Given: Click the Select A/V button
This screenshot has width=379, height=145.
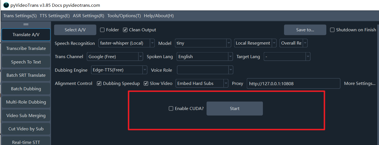Looking at the screenshot, I should [75, 30].
